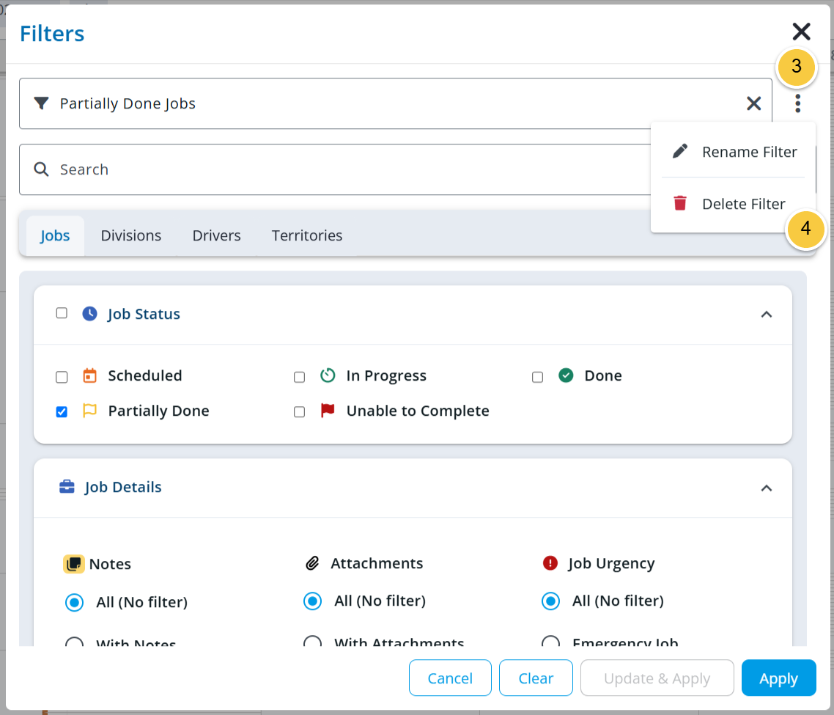
Task: Choose Rename Filter from the menu
Action: (x=733, y=152)
